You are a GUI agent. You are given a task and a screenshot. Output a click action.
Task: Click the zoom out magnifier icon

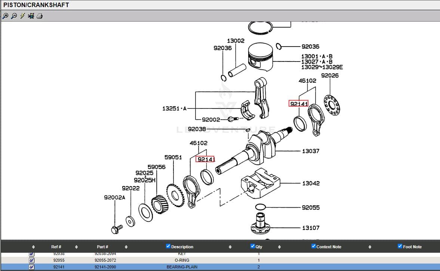pos(14,16)
